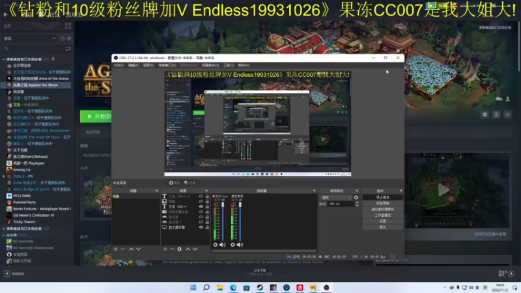Move scene up in Scenes panel
The image size is (521, 293).
click(132, 249)
